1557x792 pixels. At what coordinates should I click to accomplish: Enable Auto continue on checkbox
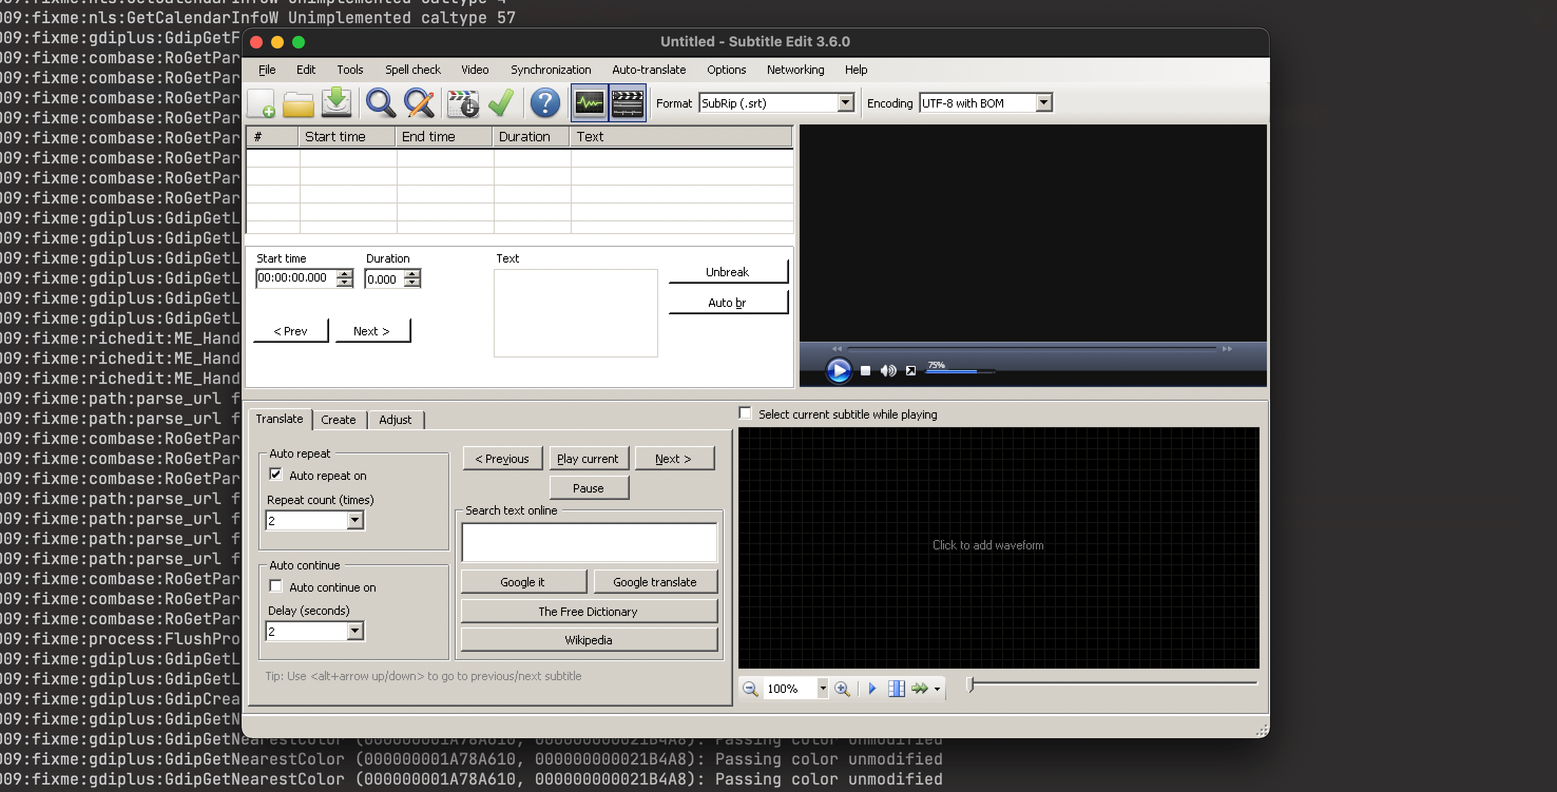tap(276, 586)
